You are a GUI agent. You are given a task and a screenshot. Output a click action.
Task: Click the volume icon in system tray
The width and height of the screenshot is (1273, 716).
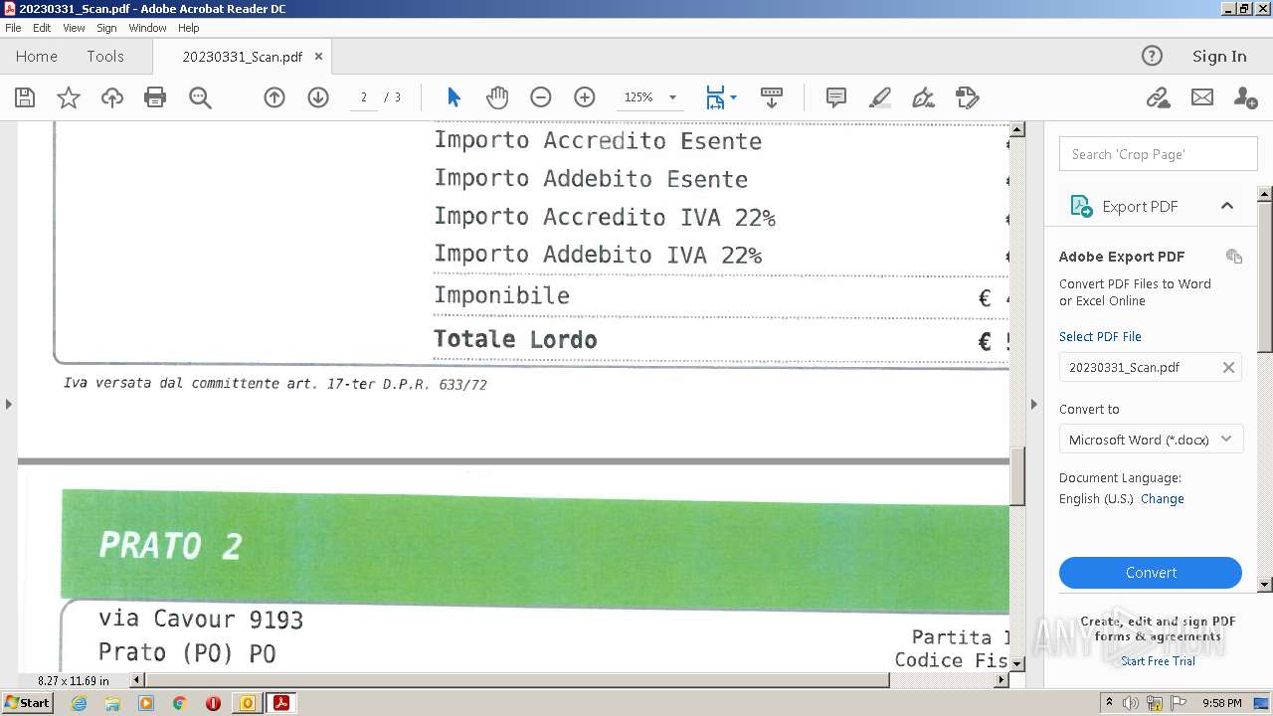coord(1131,703)
